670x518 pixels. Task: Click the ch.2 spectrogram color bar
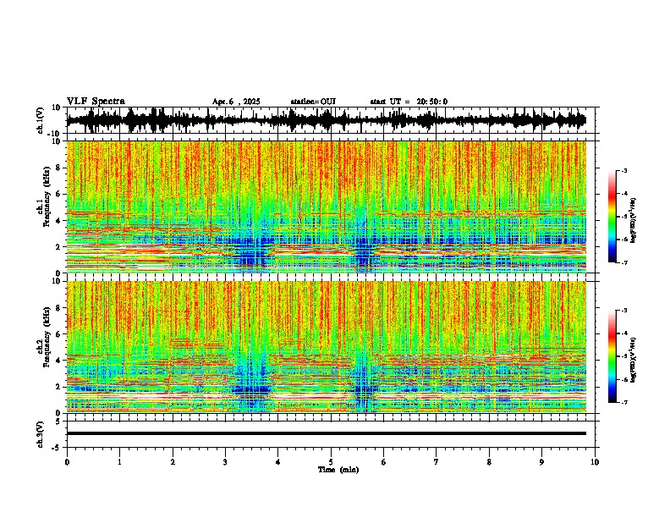[x=612, y=356]
